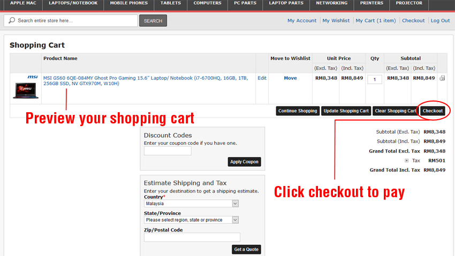
Task: Open the Projector menu
Action: tap(409, 3)
